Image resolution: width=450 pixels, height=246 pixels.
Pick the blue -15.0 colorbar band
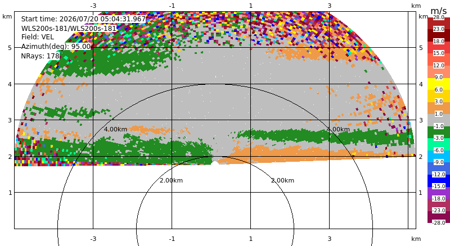click(439, 181)
